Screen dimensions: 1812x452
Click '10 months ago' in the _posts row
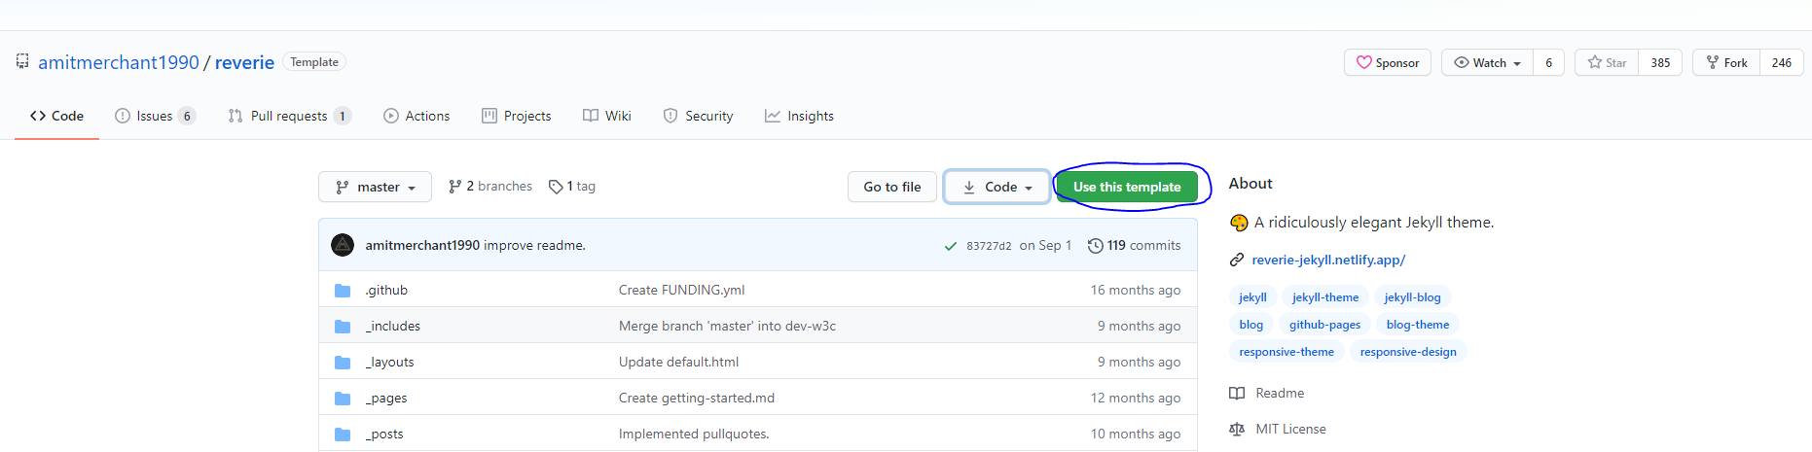pos(1135,434)
